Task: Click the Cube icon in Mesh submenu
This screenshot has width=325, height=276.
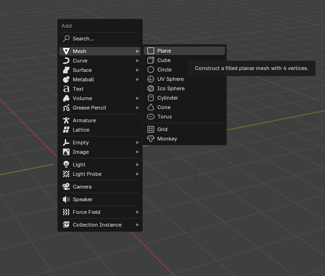Action: pyautogui.click(x=151, y=60)
